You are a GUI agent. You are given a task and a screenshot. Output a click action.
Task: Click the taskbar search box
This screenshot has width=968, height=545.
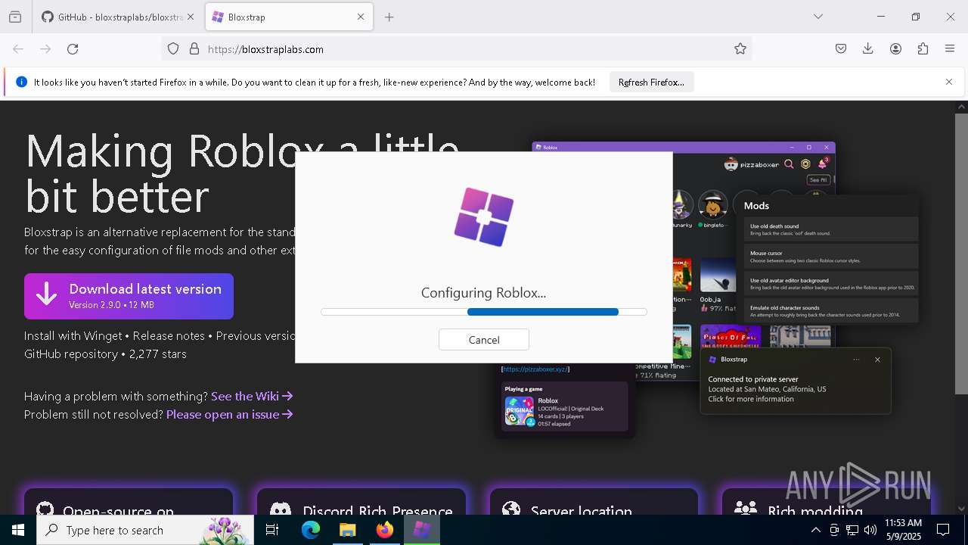pos(145,530)
